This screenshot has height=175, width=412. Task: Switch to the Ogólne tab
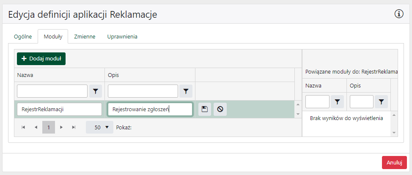tap(23, 37)
